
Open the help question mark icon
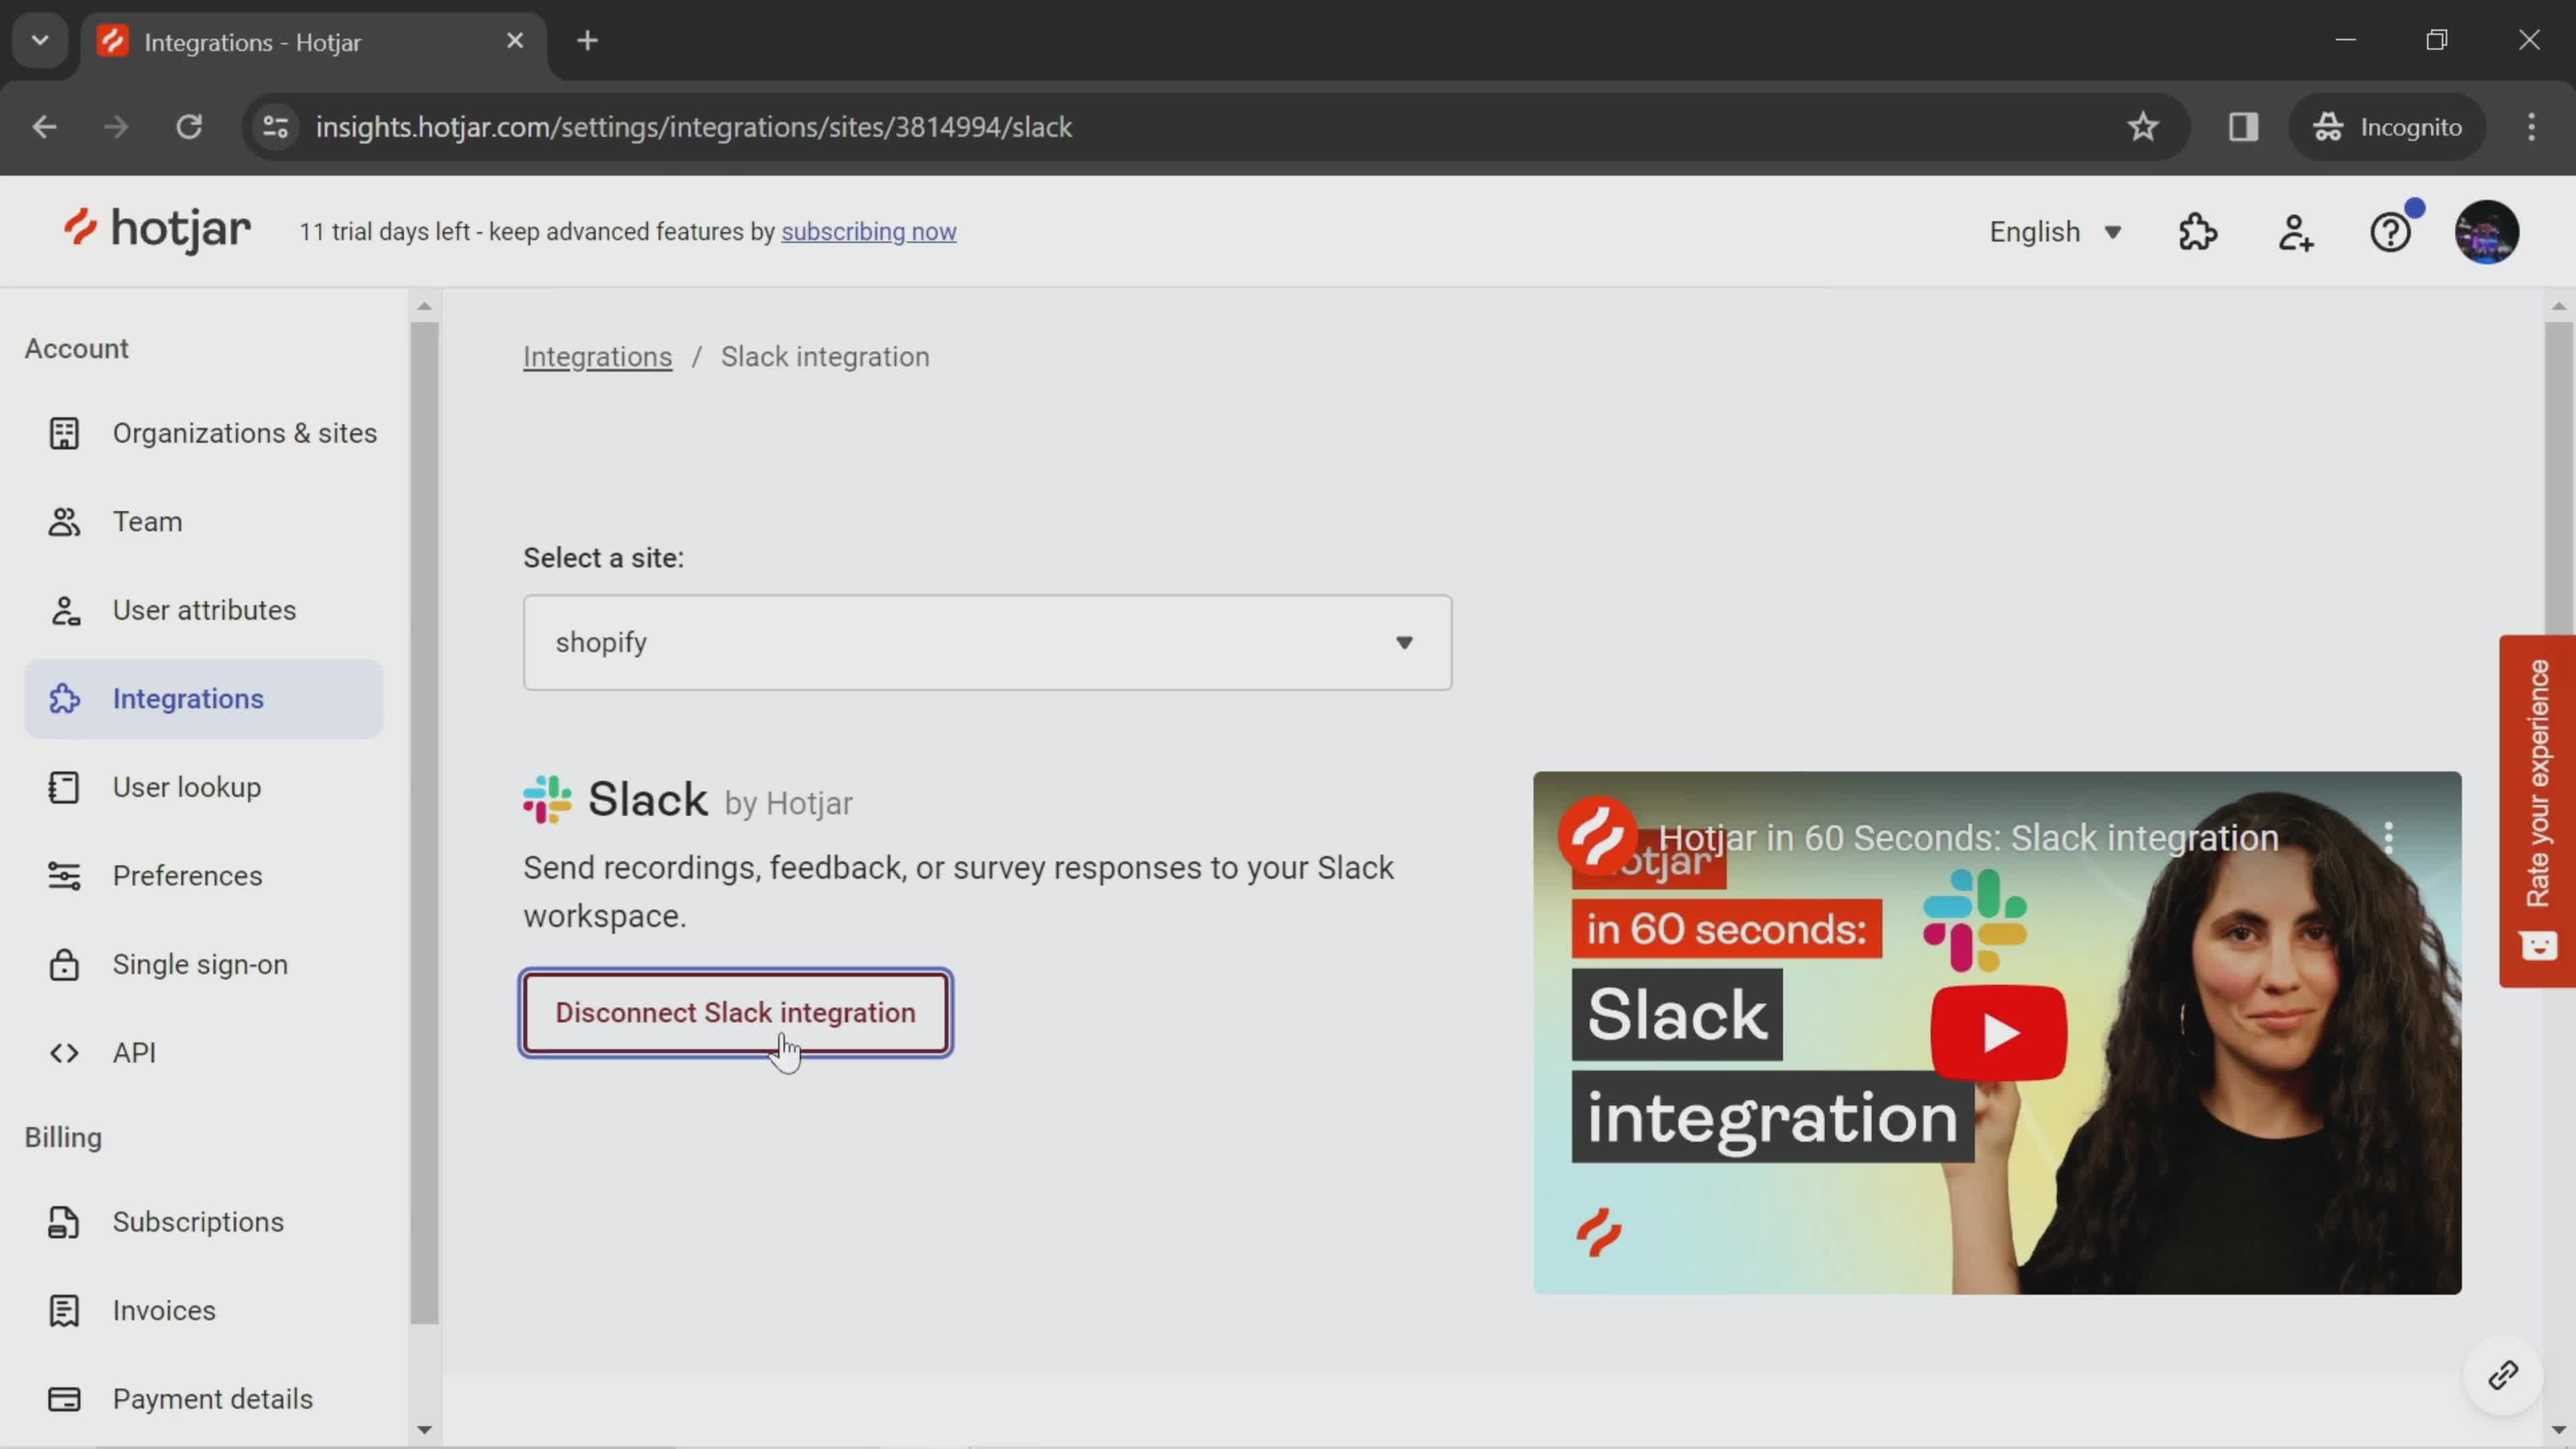point(2391,232)
